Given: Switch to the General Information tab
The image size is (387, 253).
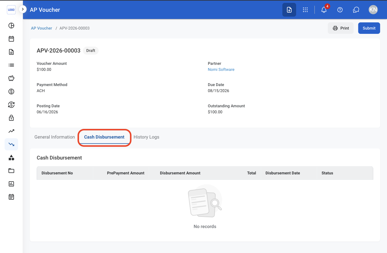Looking at the screenshot, I should 54,137.
